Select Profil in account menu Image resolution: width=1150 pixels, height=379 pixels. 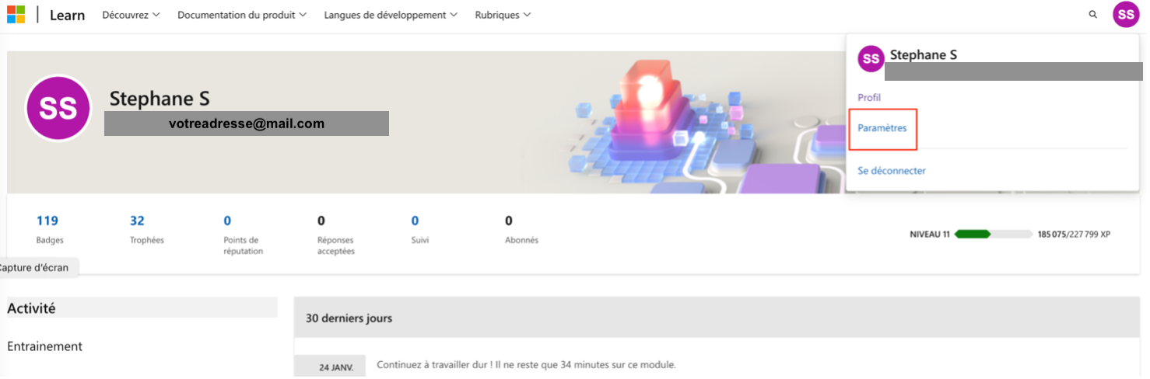click(869, 98)
